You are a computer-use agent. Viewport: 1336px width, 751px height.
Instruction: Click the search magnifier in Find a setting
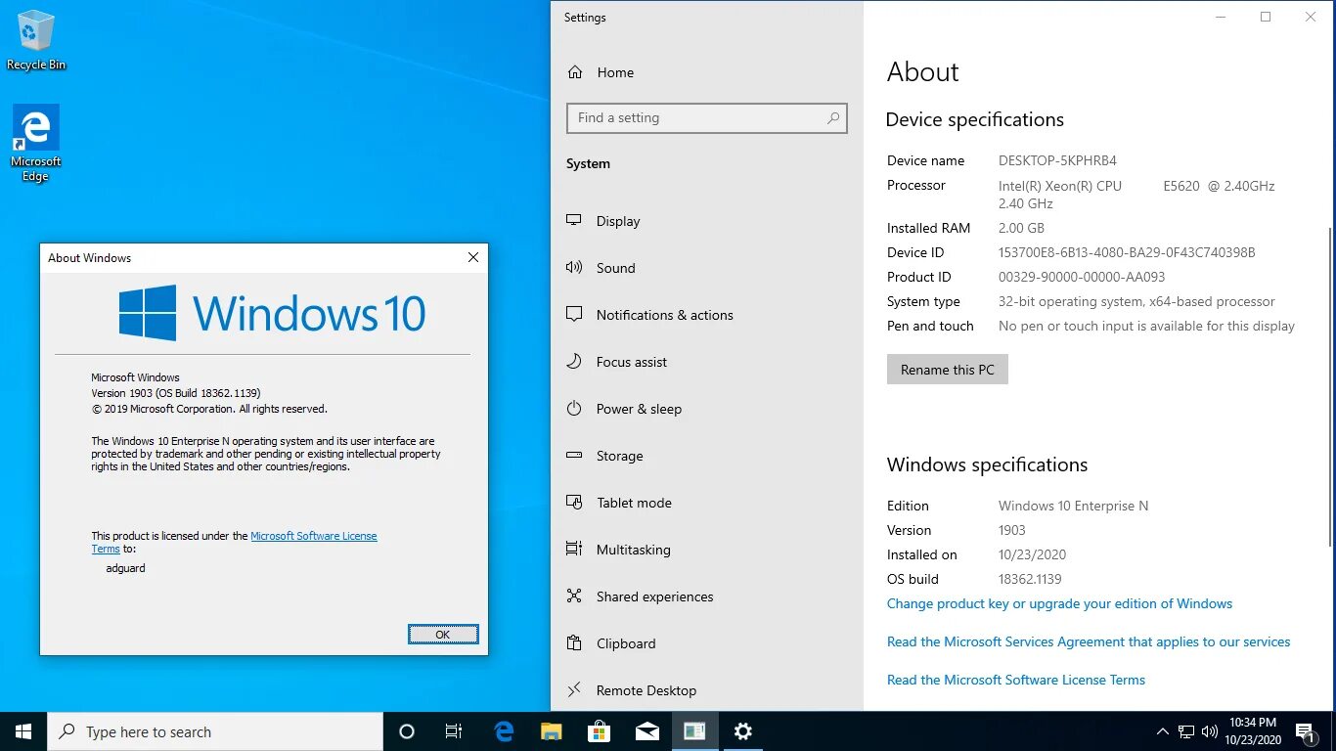click(833, 118)
